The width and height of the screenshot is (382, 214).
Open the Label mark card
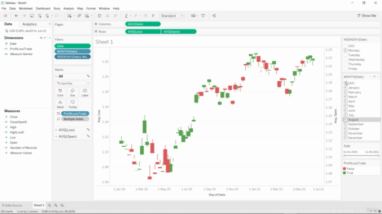pos(85,93)
